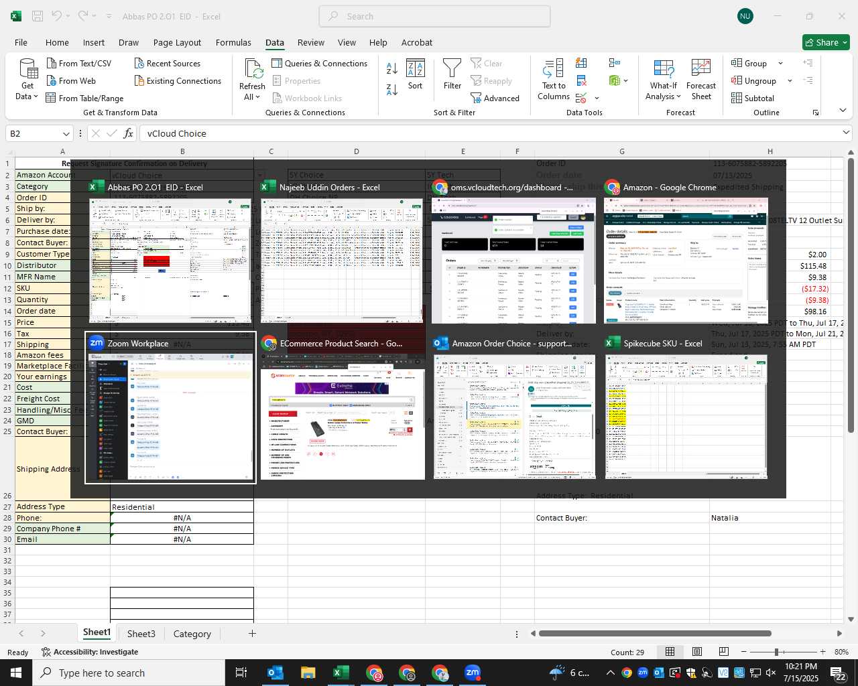Image resolution: width=858 pixels, height=686 pixels.
Task: Open the Category worksheet tab
Action: click(192, 634)
